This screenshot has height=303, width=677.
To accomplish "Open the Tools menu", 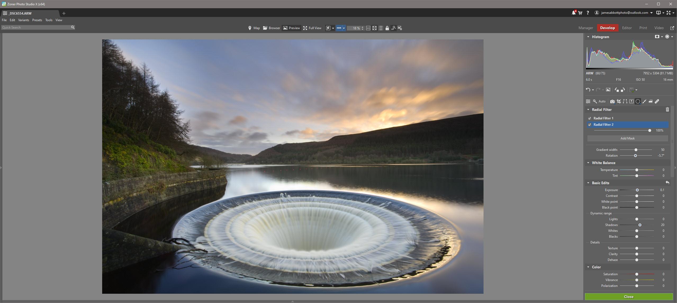I will [x=49, y=20].
